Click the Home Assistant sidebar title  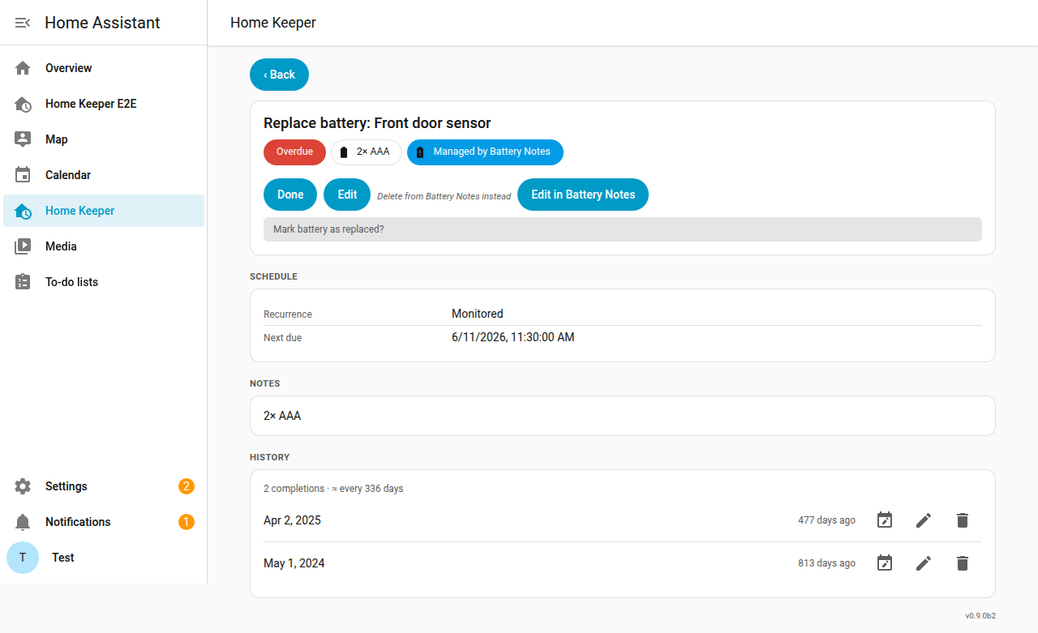102,23
